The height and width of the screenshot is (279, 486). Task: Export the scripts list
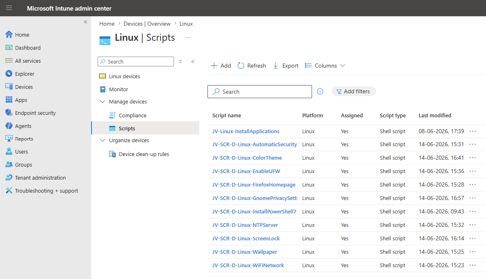[285, 66]
